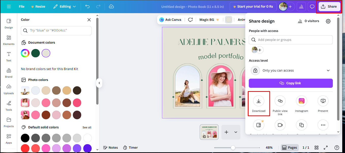Select the dark green document color swatch

36,53
